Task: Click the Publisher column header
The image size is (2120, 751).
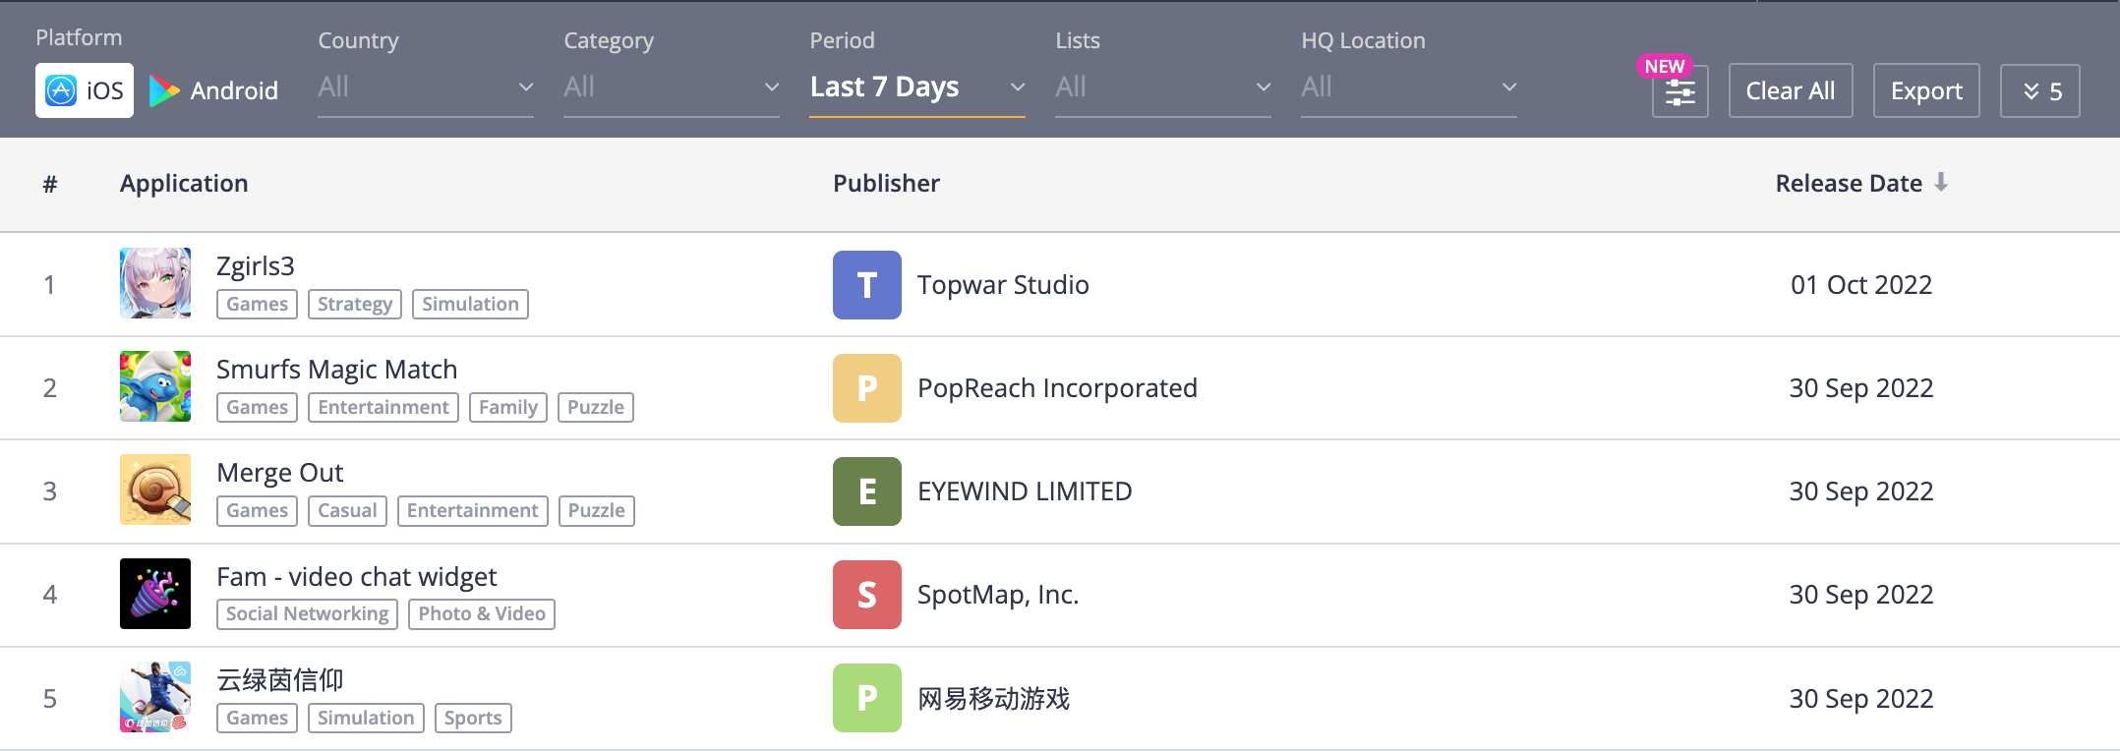Action: 886,183
